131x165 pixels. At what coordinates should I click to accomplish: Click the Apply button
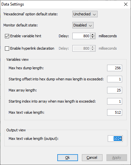tap(117, 157)
